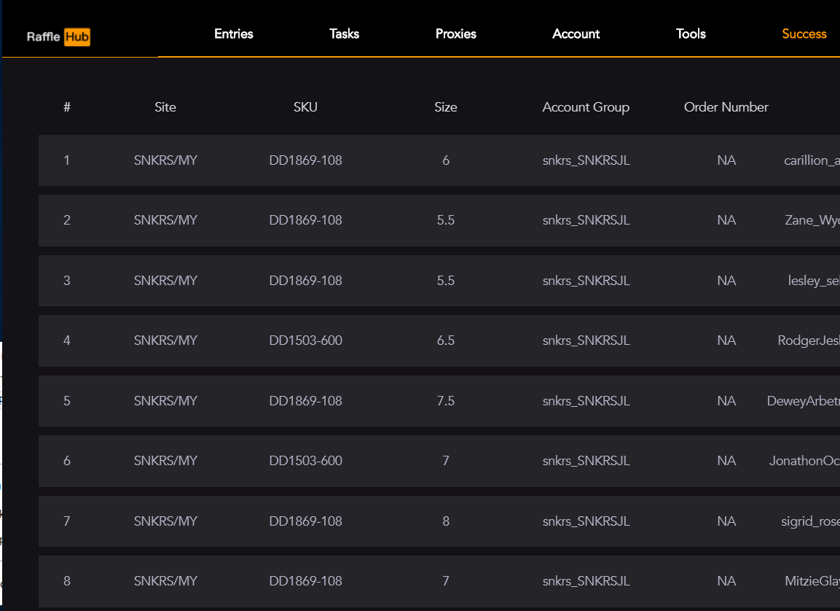Click SKU DD1869-108 in row 2
Viewport: 840px width, 611px height.
(305, 220)
